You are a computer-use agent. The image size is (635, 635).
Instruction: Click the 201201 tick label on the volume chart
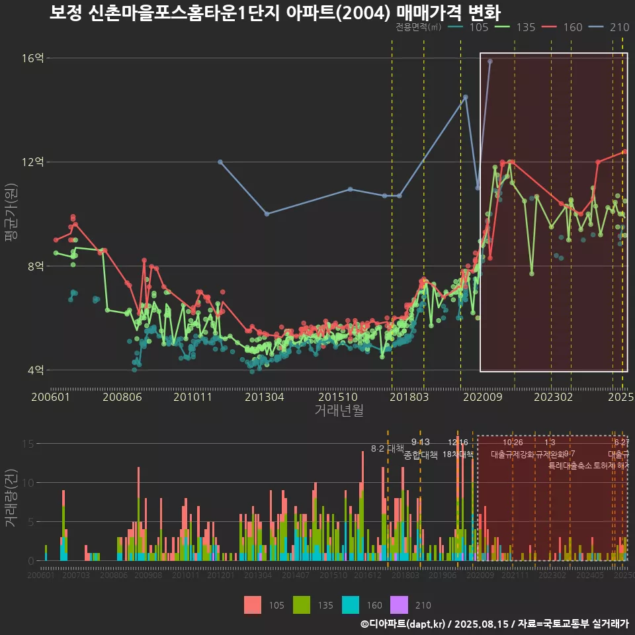point(221,575)
